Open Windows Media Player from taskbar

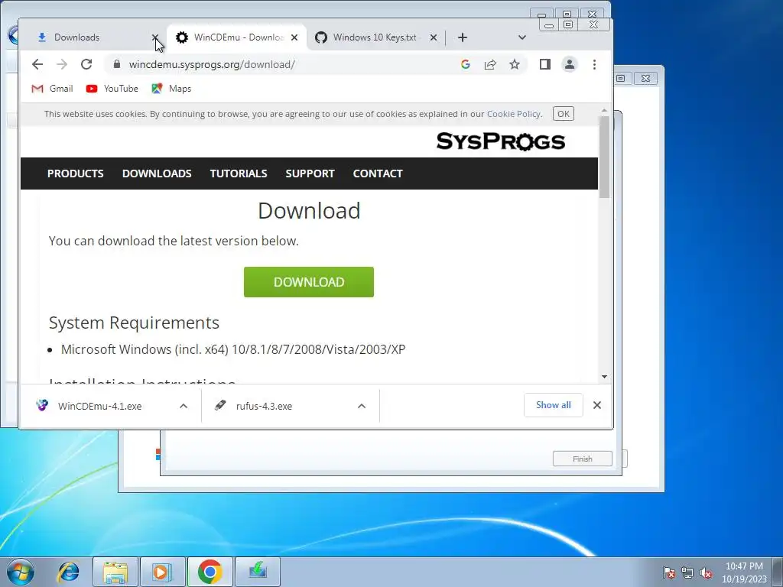click(162, 572)
